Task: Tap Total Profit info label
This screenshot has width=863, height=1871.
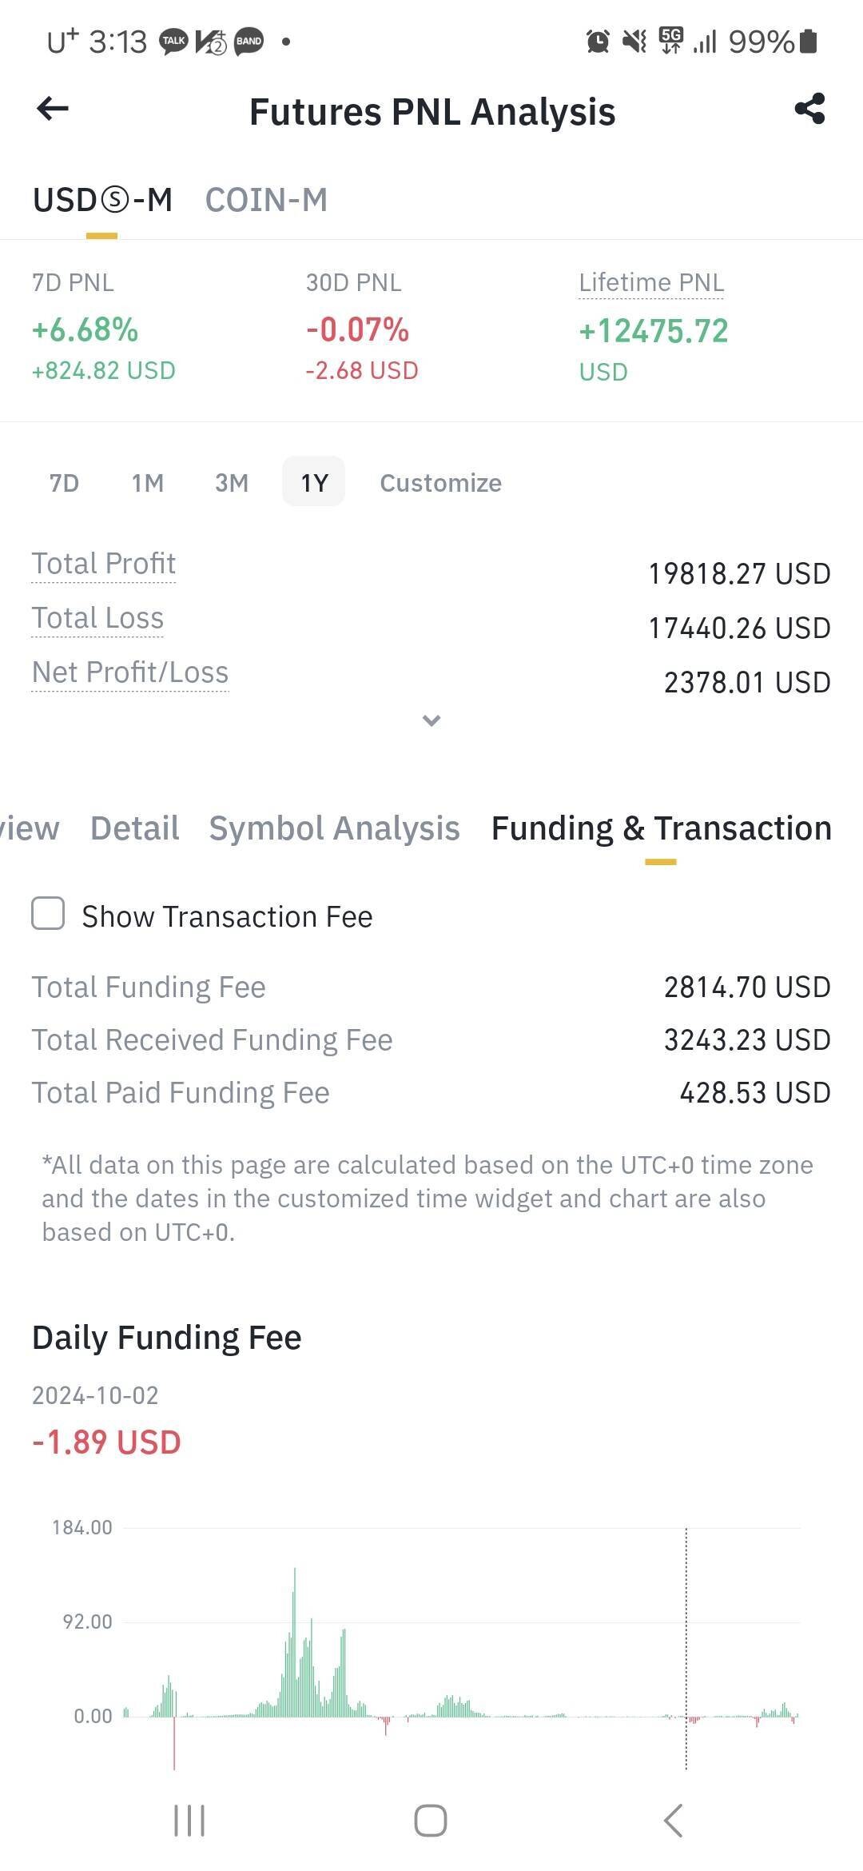Action: pyautogui.click(x=103, y=564)
